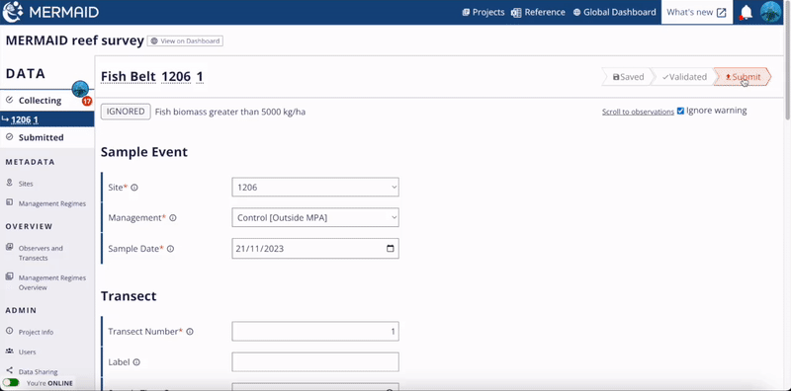The width and height of the screenshot is (791, 391).
Task: Open the Projects page
Action: (x=483, y=12)
